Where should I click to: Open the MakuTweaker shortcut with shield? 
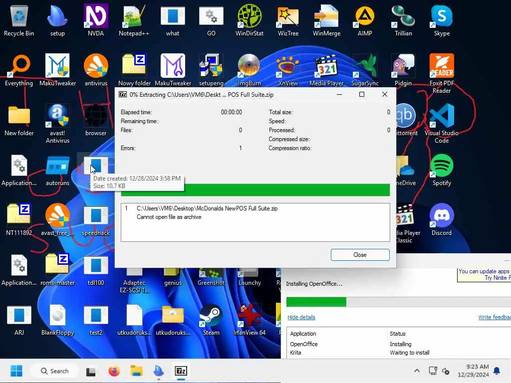[x=57, y=70]
